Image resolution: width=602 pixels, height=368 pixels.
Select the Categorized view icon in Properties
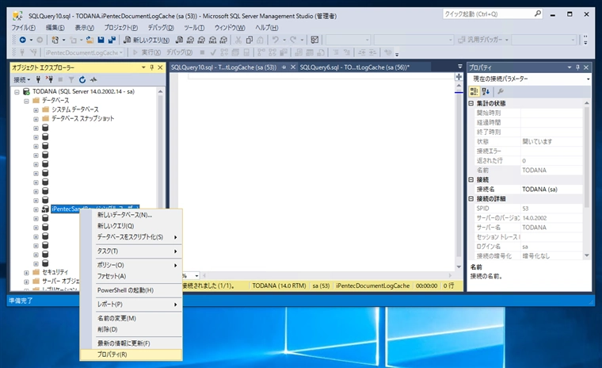[474, 91]
